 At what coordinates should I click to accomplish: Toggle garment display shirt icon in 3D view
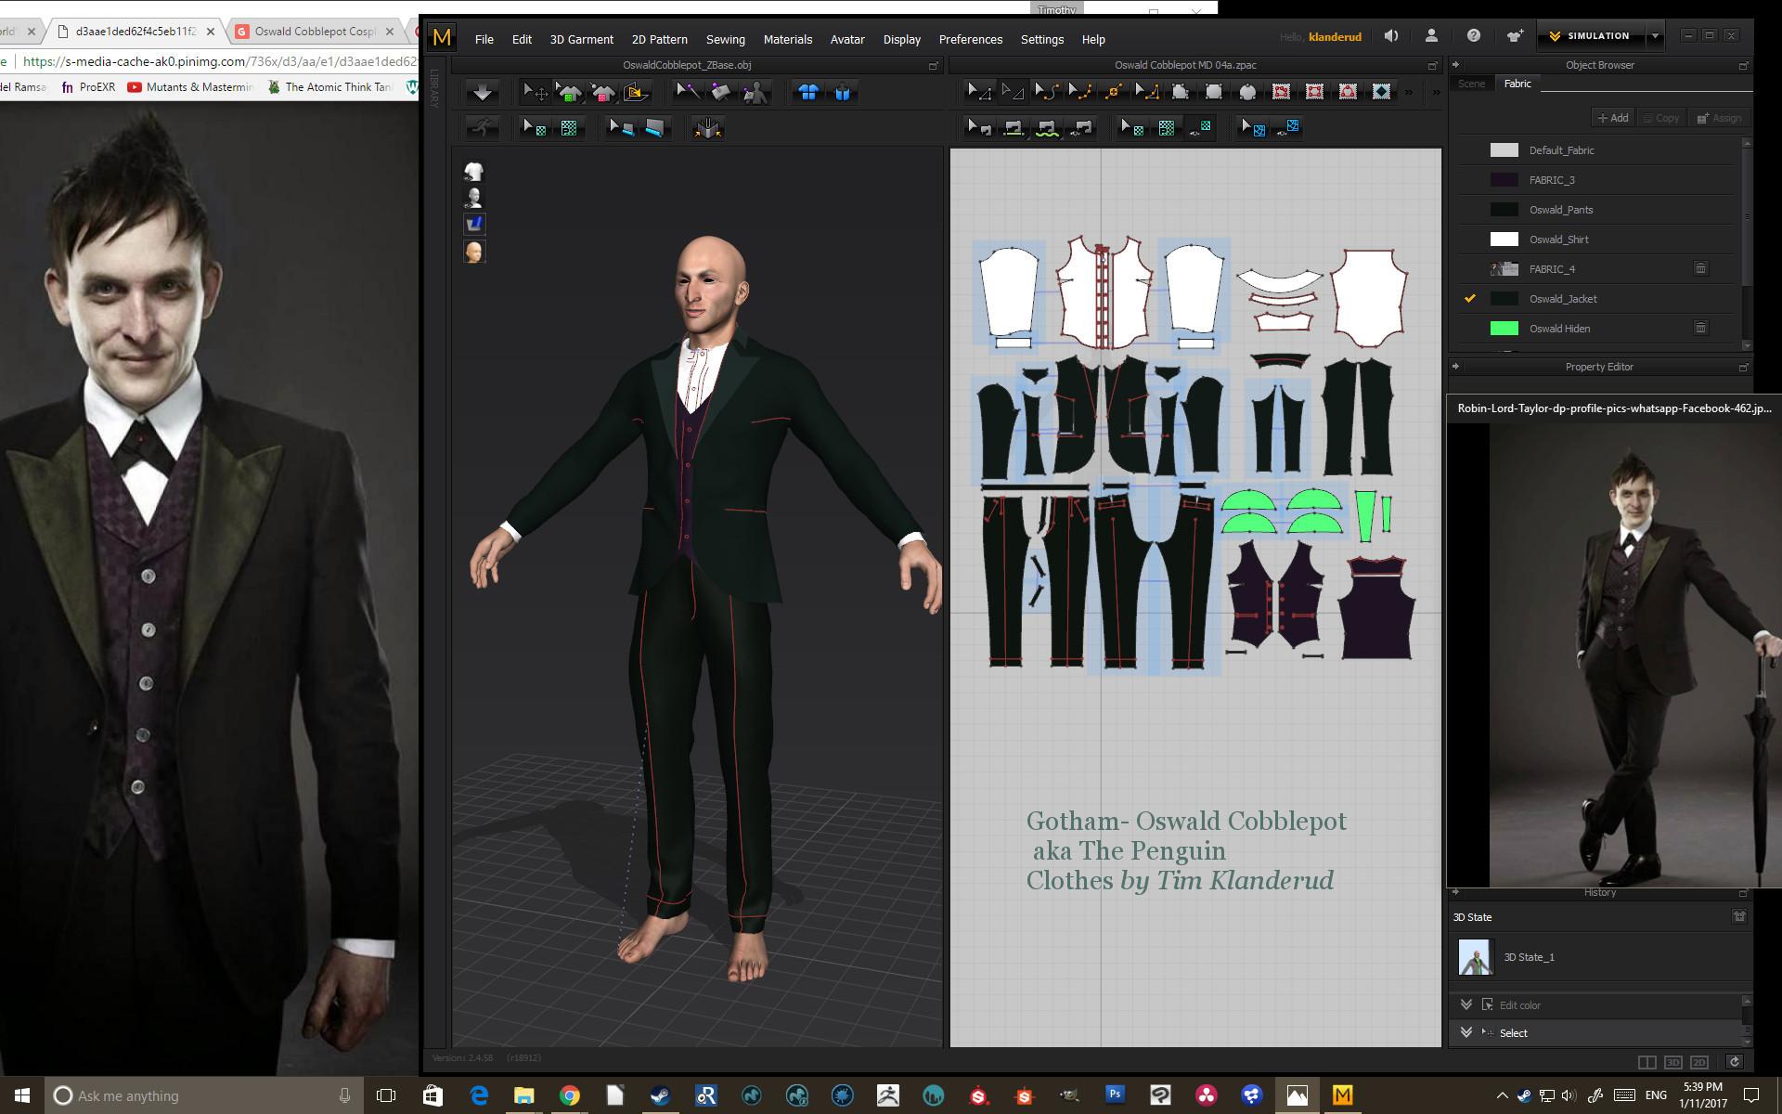coord(474,171)
